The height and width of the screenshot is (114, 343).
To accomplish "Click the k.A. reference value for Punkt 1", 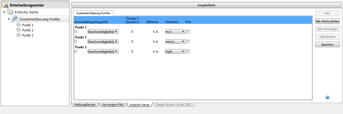I will tap(156, 32).
